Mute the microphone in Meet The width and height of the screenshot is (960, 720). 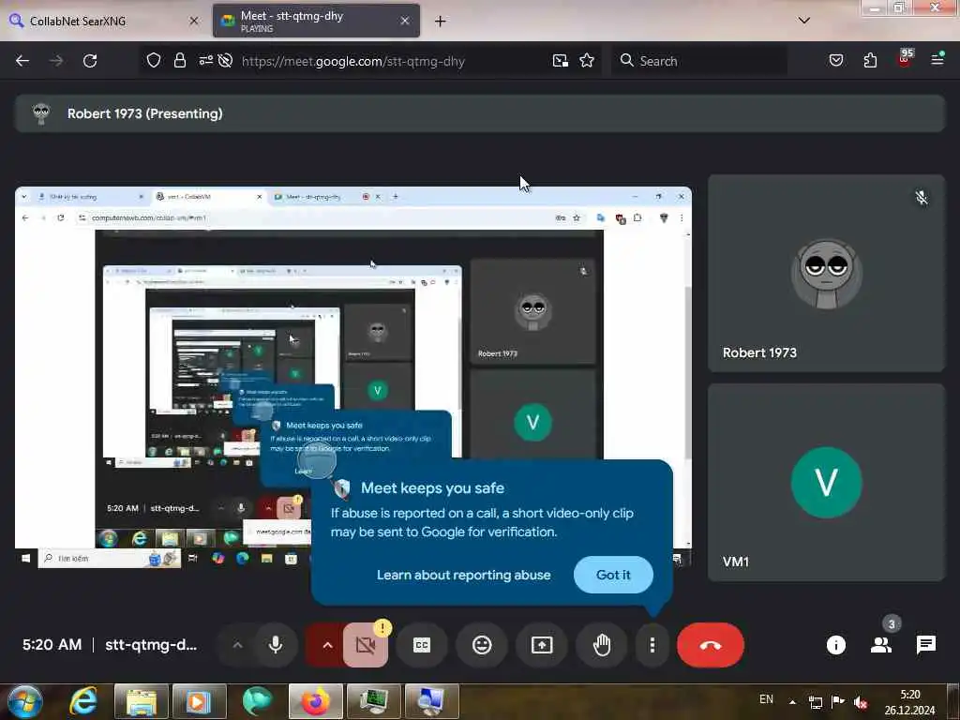click(276, 645)
